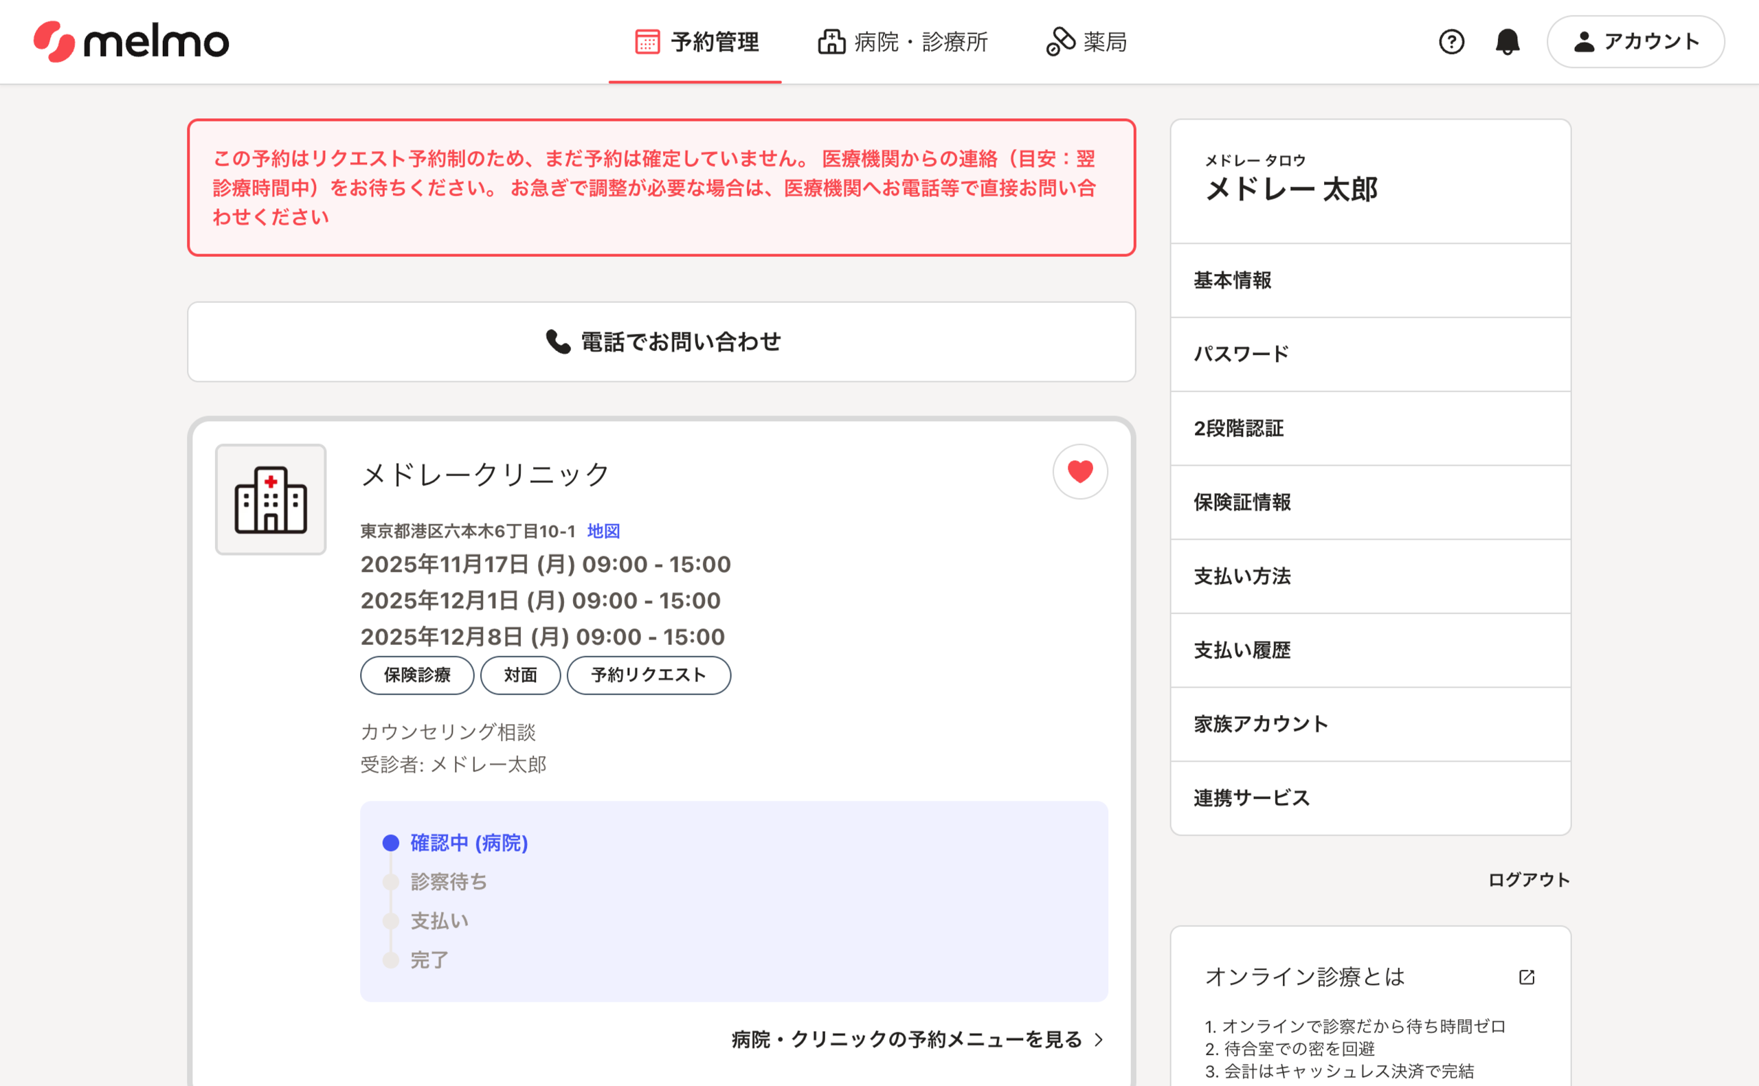Click the 完了 status step
The height and width of the screenshot is (1086, 1759).
[416, 960]
